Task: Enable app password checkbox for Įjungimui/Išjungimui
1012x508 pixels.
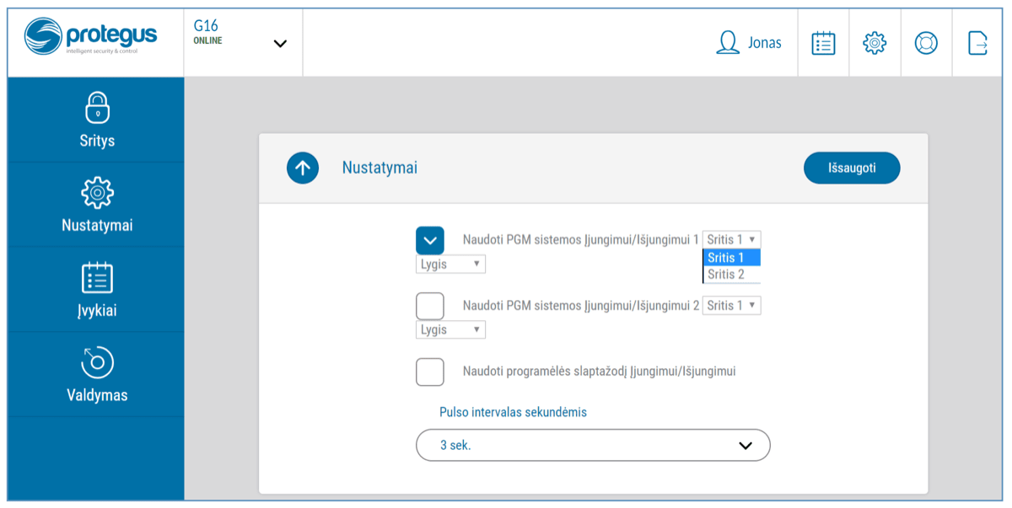Action: 430,372
